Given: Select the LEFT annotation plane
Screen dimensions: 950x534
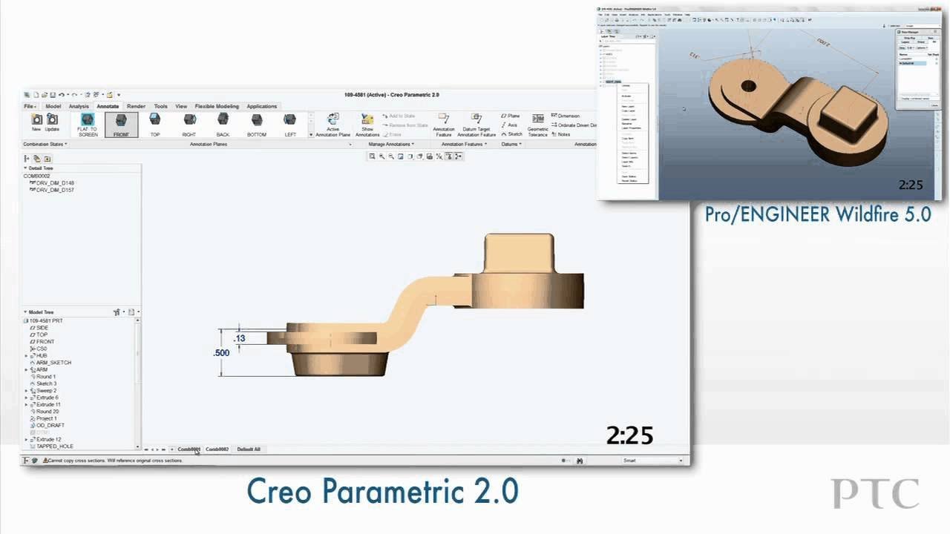Looking at the screenshot, I should point(290,125).
